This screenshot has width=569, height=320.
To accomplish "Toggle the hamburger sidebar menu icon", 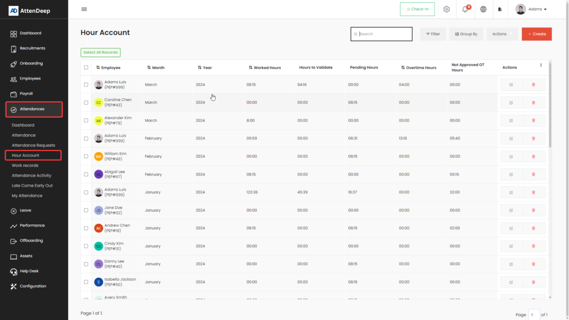I will click(84, 9).
